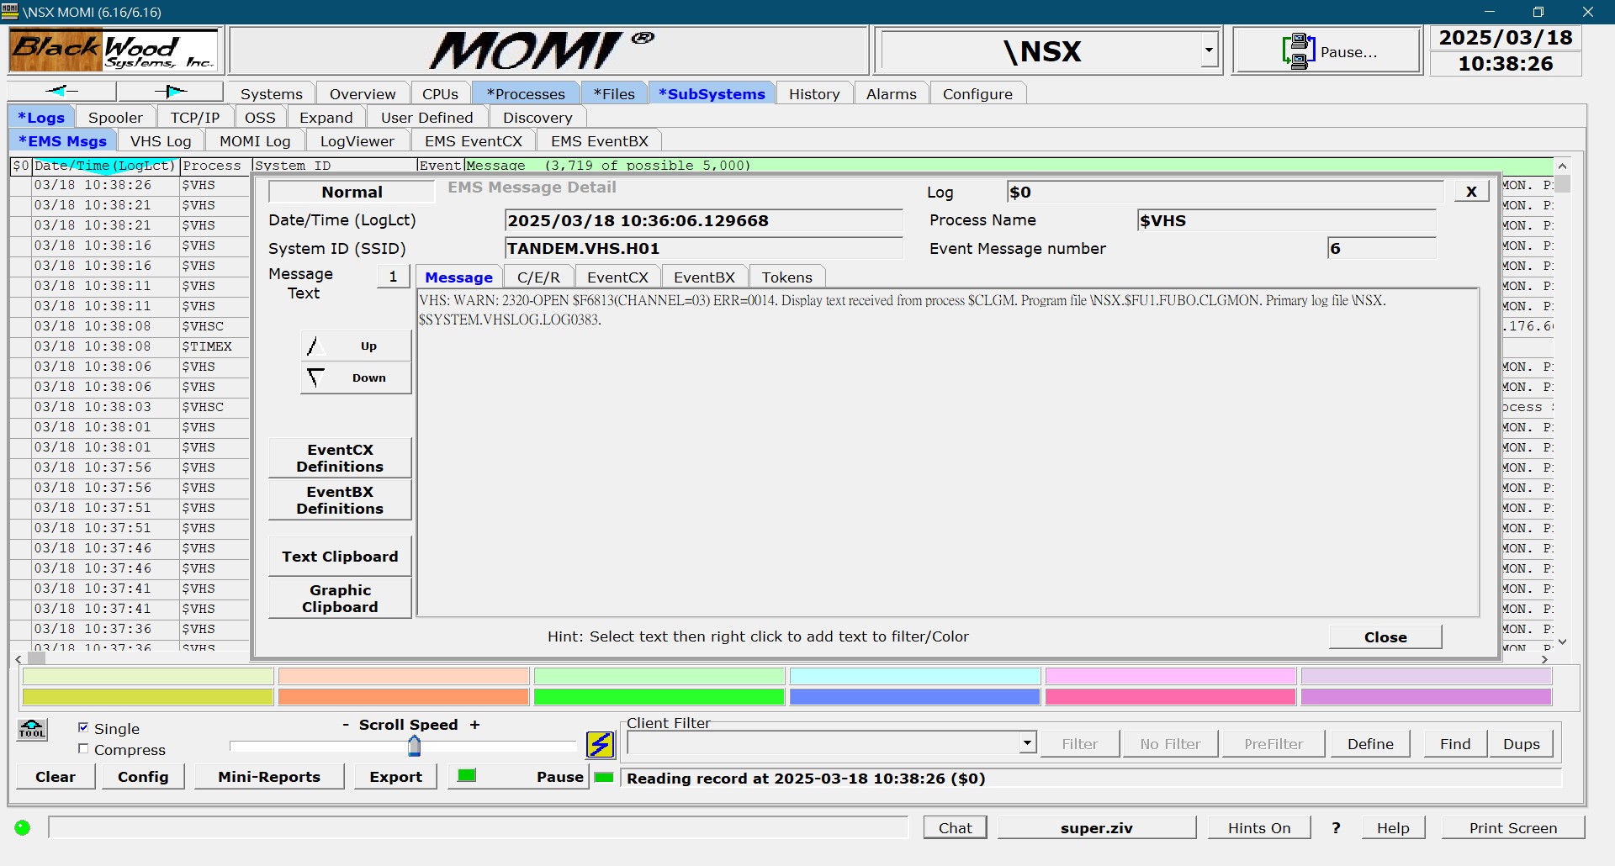Click the Clear button

[x=56, y=776]
